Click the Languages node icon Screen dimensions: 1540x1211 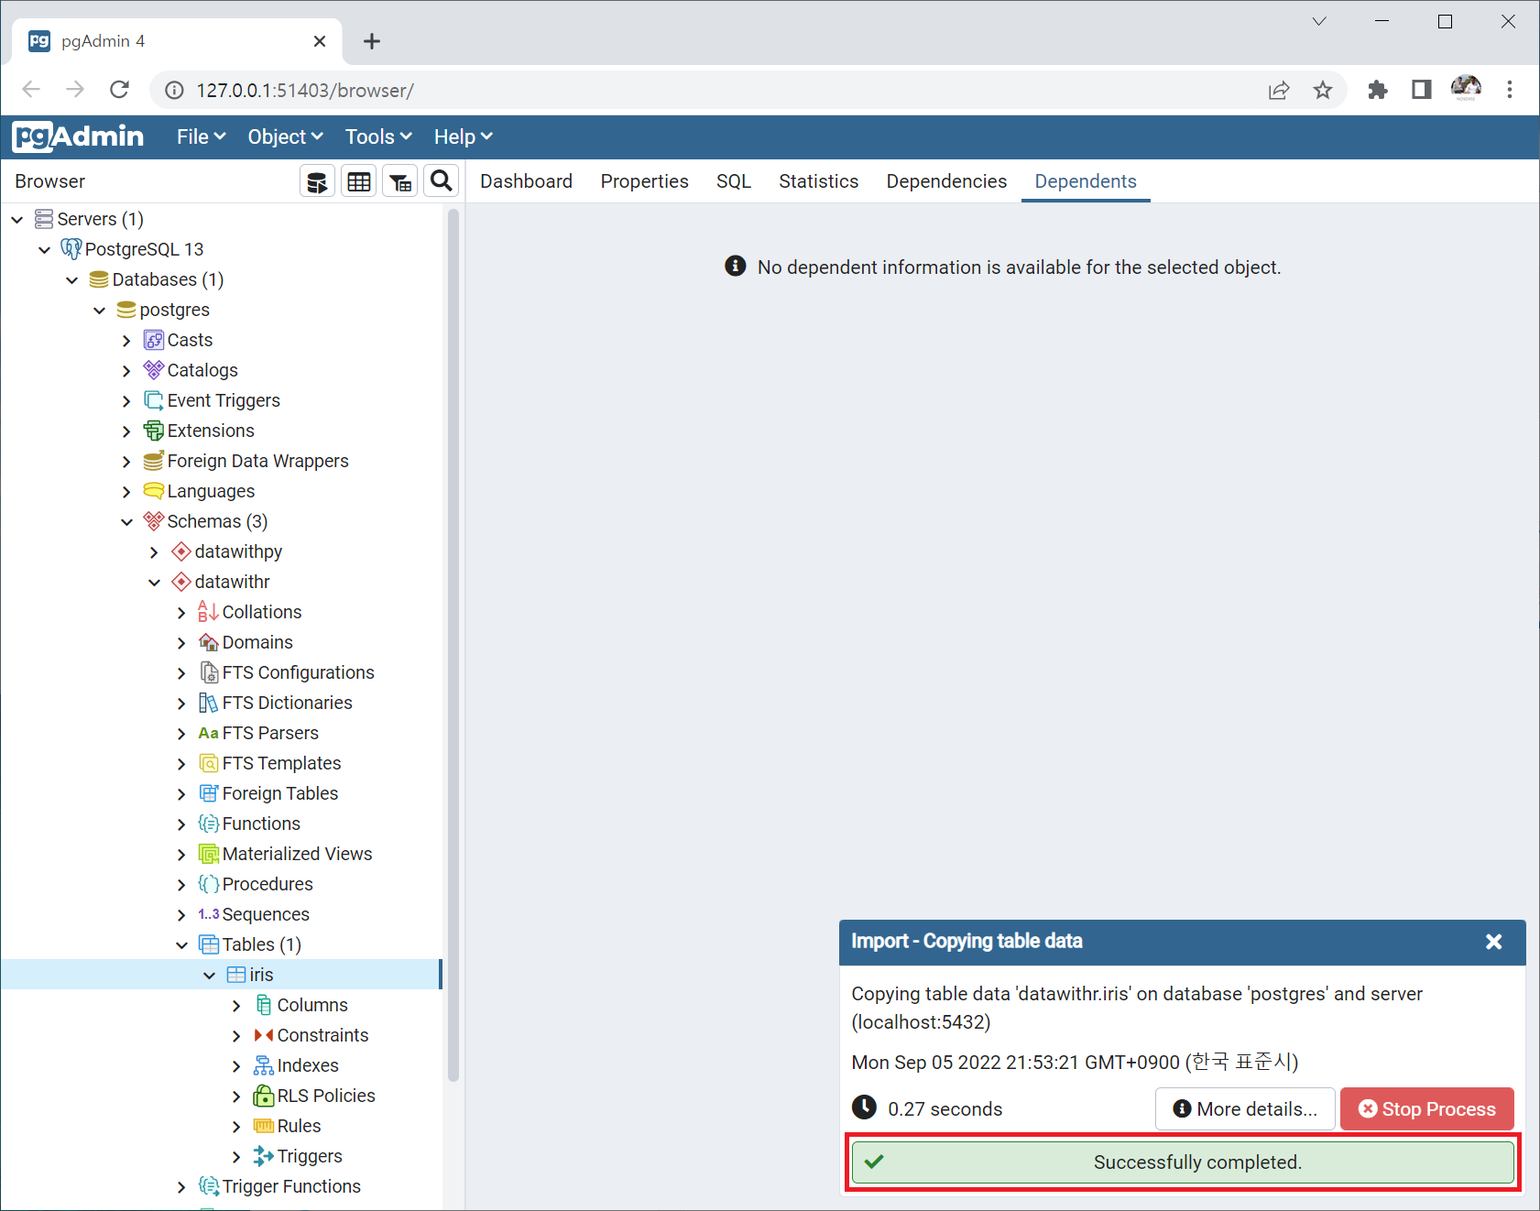[154, 491]
